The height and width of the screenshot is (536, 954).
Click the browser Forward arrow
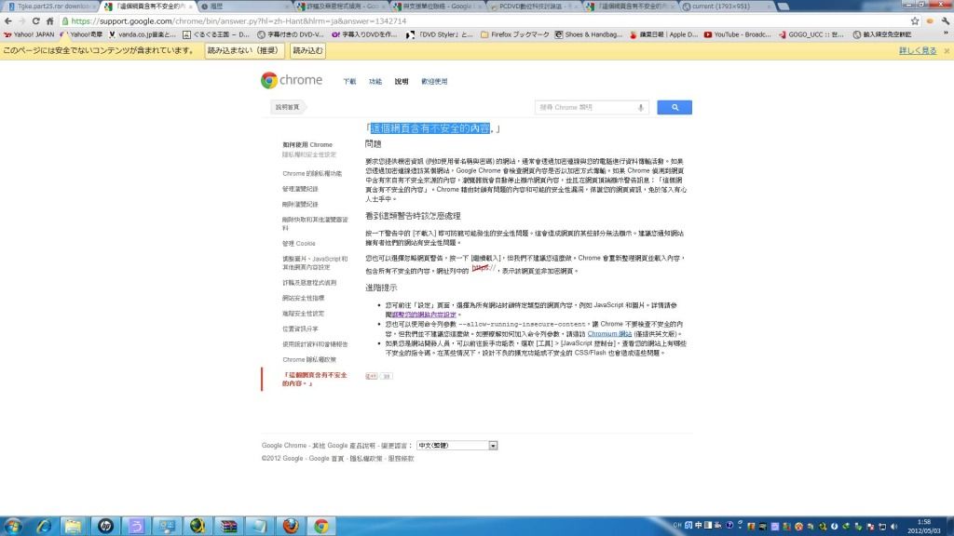[x=21, y=21]
